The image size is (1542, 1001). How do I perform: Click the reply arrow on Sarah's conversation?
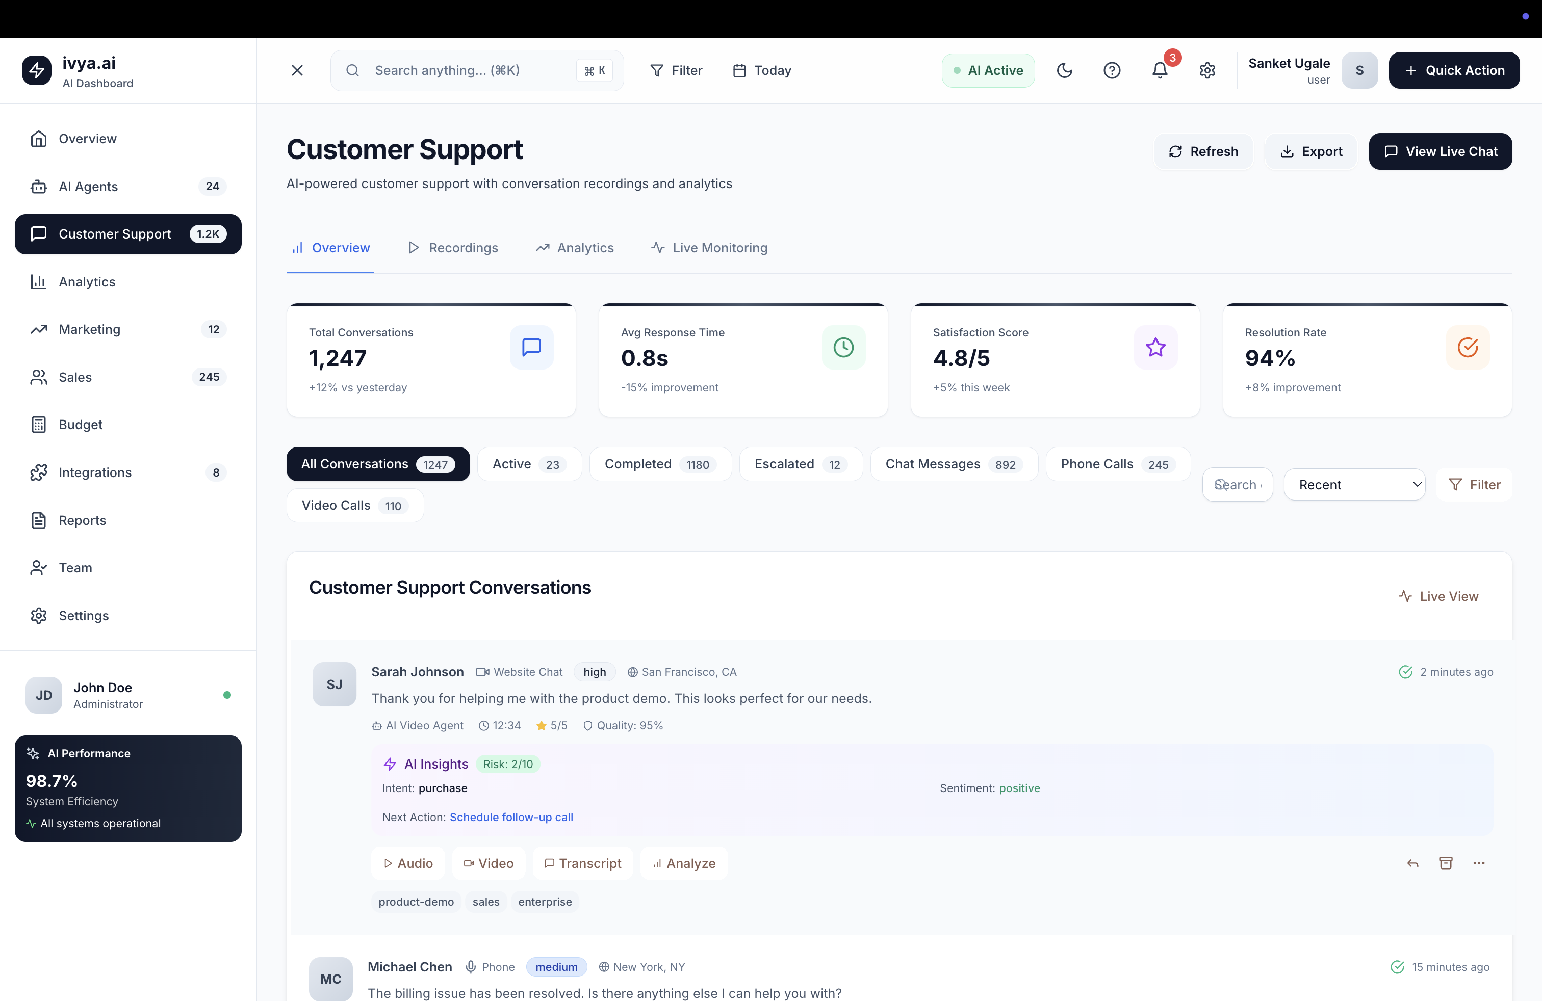pyautogui.click(x=1413, y=863)
